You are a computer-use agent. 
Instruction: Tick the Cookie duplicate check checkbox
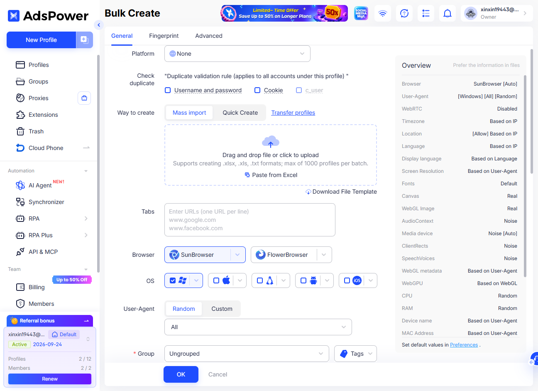click(257, 90)
